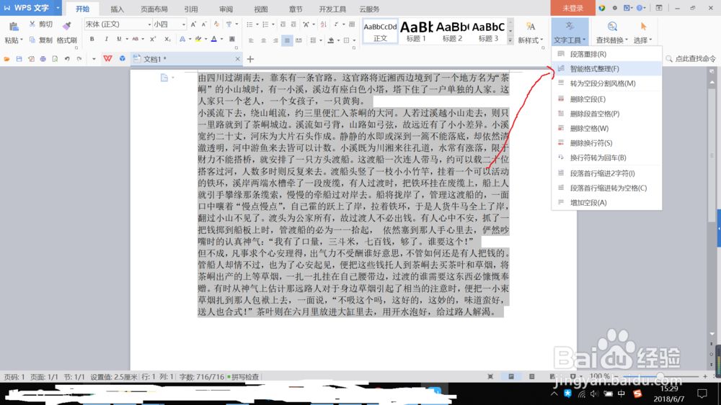Viewport: 721px width, 405px height.
Task: Click the bulleted list icon
Action: [249, 24]
